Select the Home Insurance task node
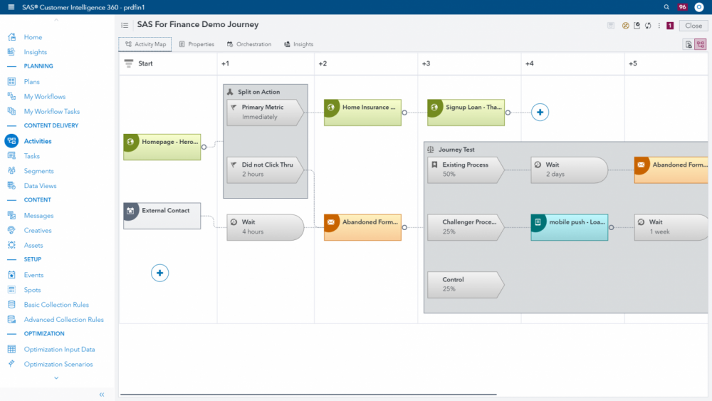 point(363,112)
